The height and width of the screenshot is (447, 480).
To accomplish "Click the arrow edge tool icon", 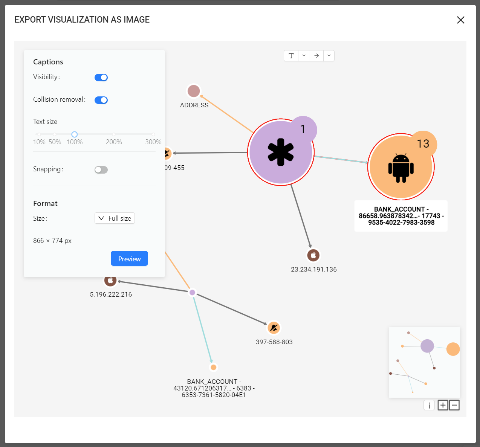I will point(316,56).
